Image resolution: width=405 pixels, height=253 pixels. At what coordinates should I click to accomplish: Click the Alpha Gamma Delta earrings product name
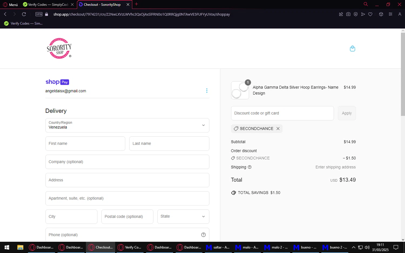295,90
